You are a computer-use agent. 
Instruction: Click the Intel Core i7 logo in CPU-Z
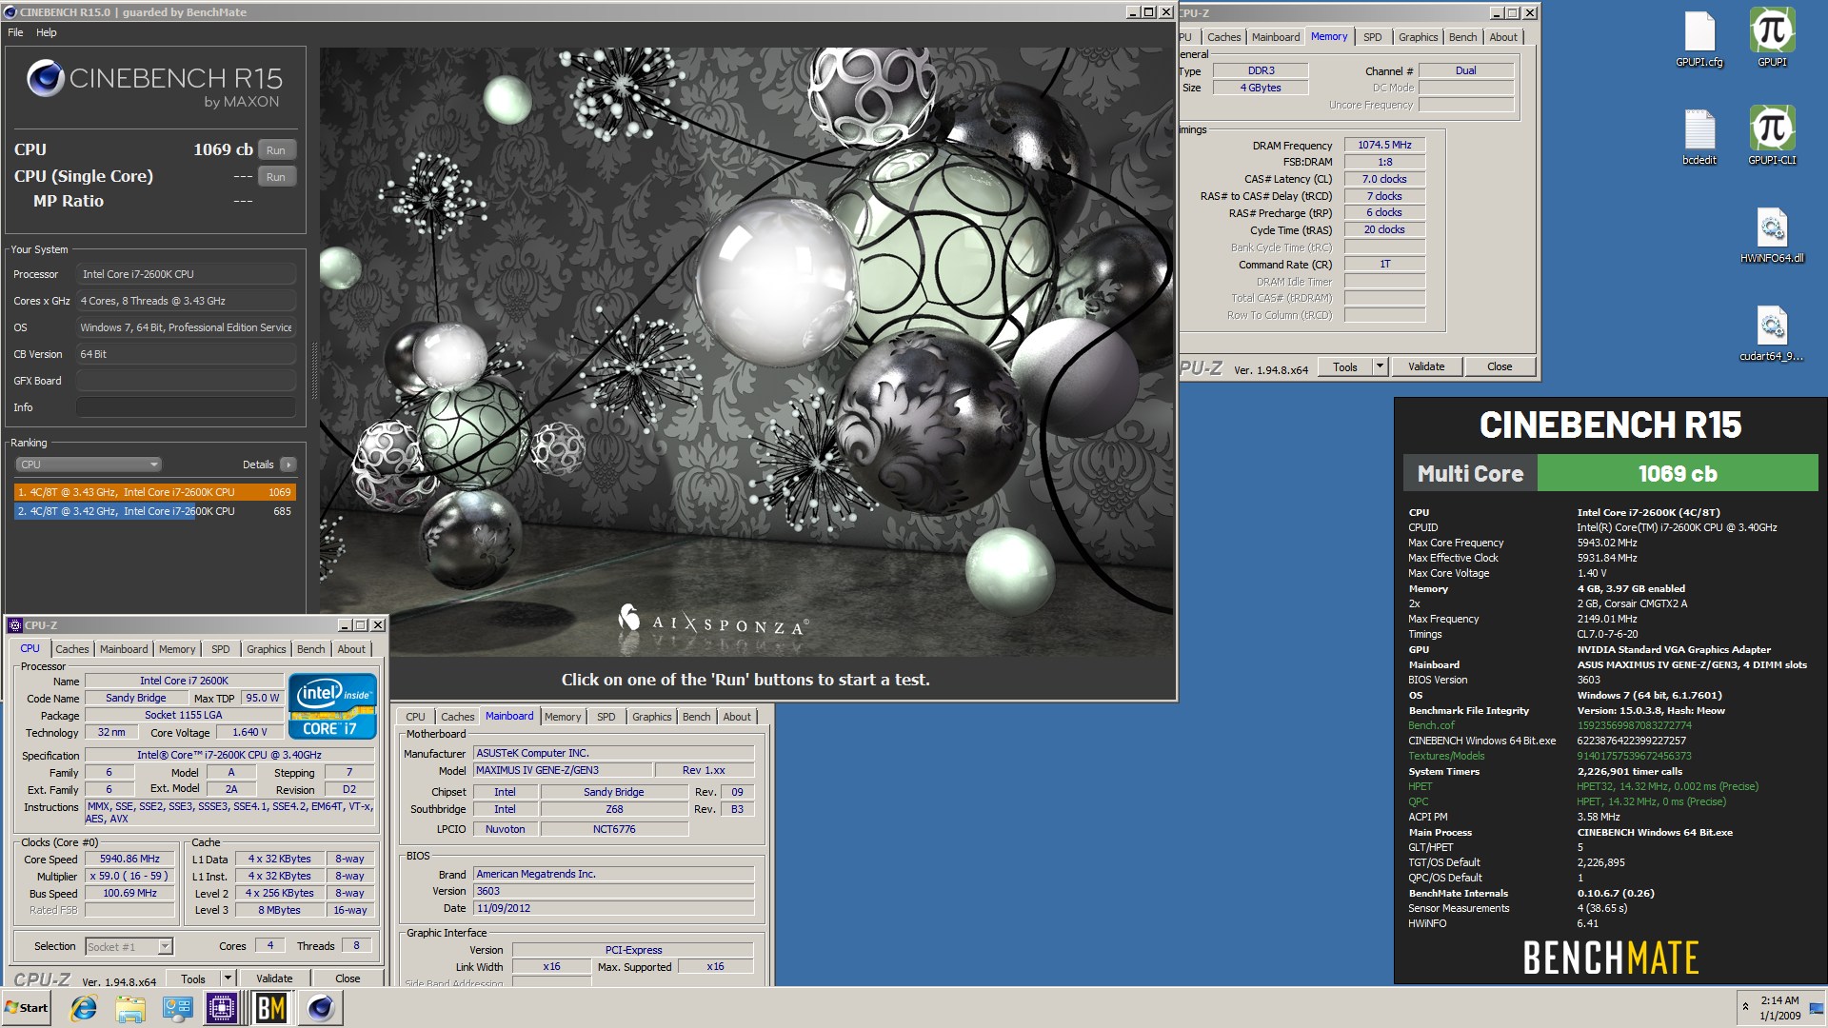pos(332,705)
